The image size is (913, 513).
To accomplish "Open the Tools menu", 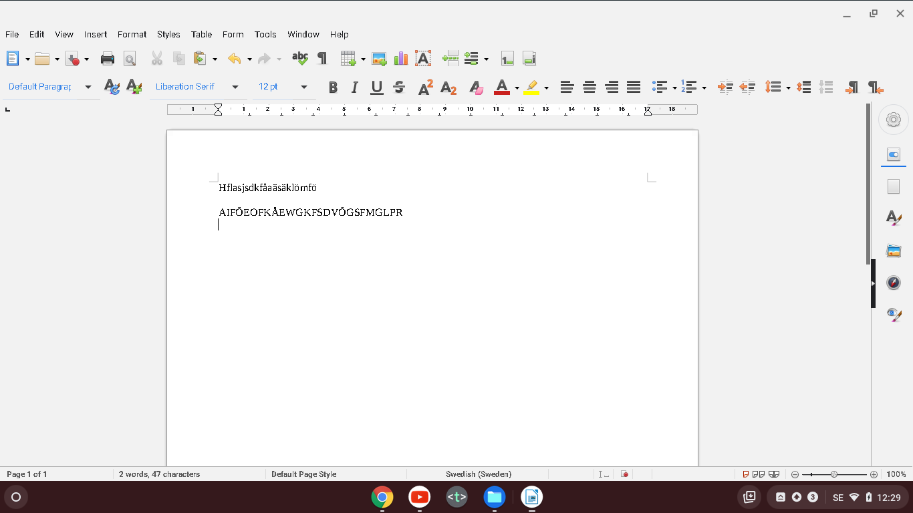I will [265, 34].
